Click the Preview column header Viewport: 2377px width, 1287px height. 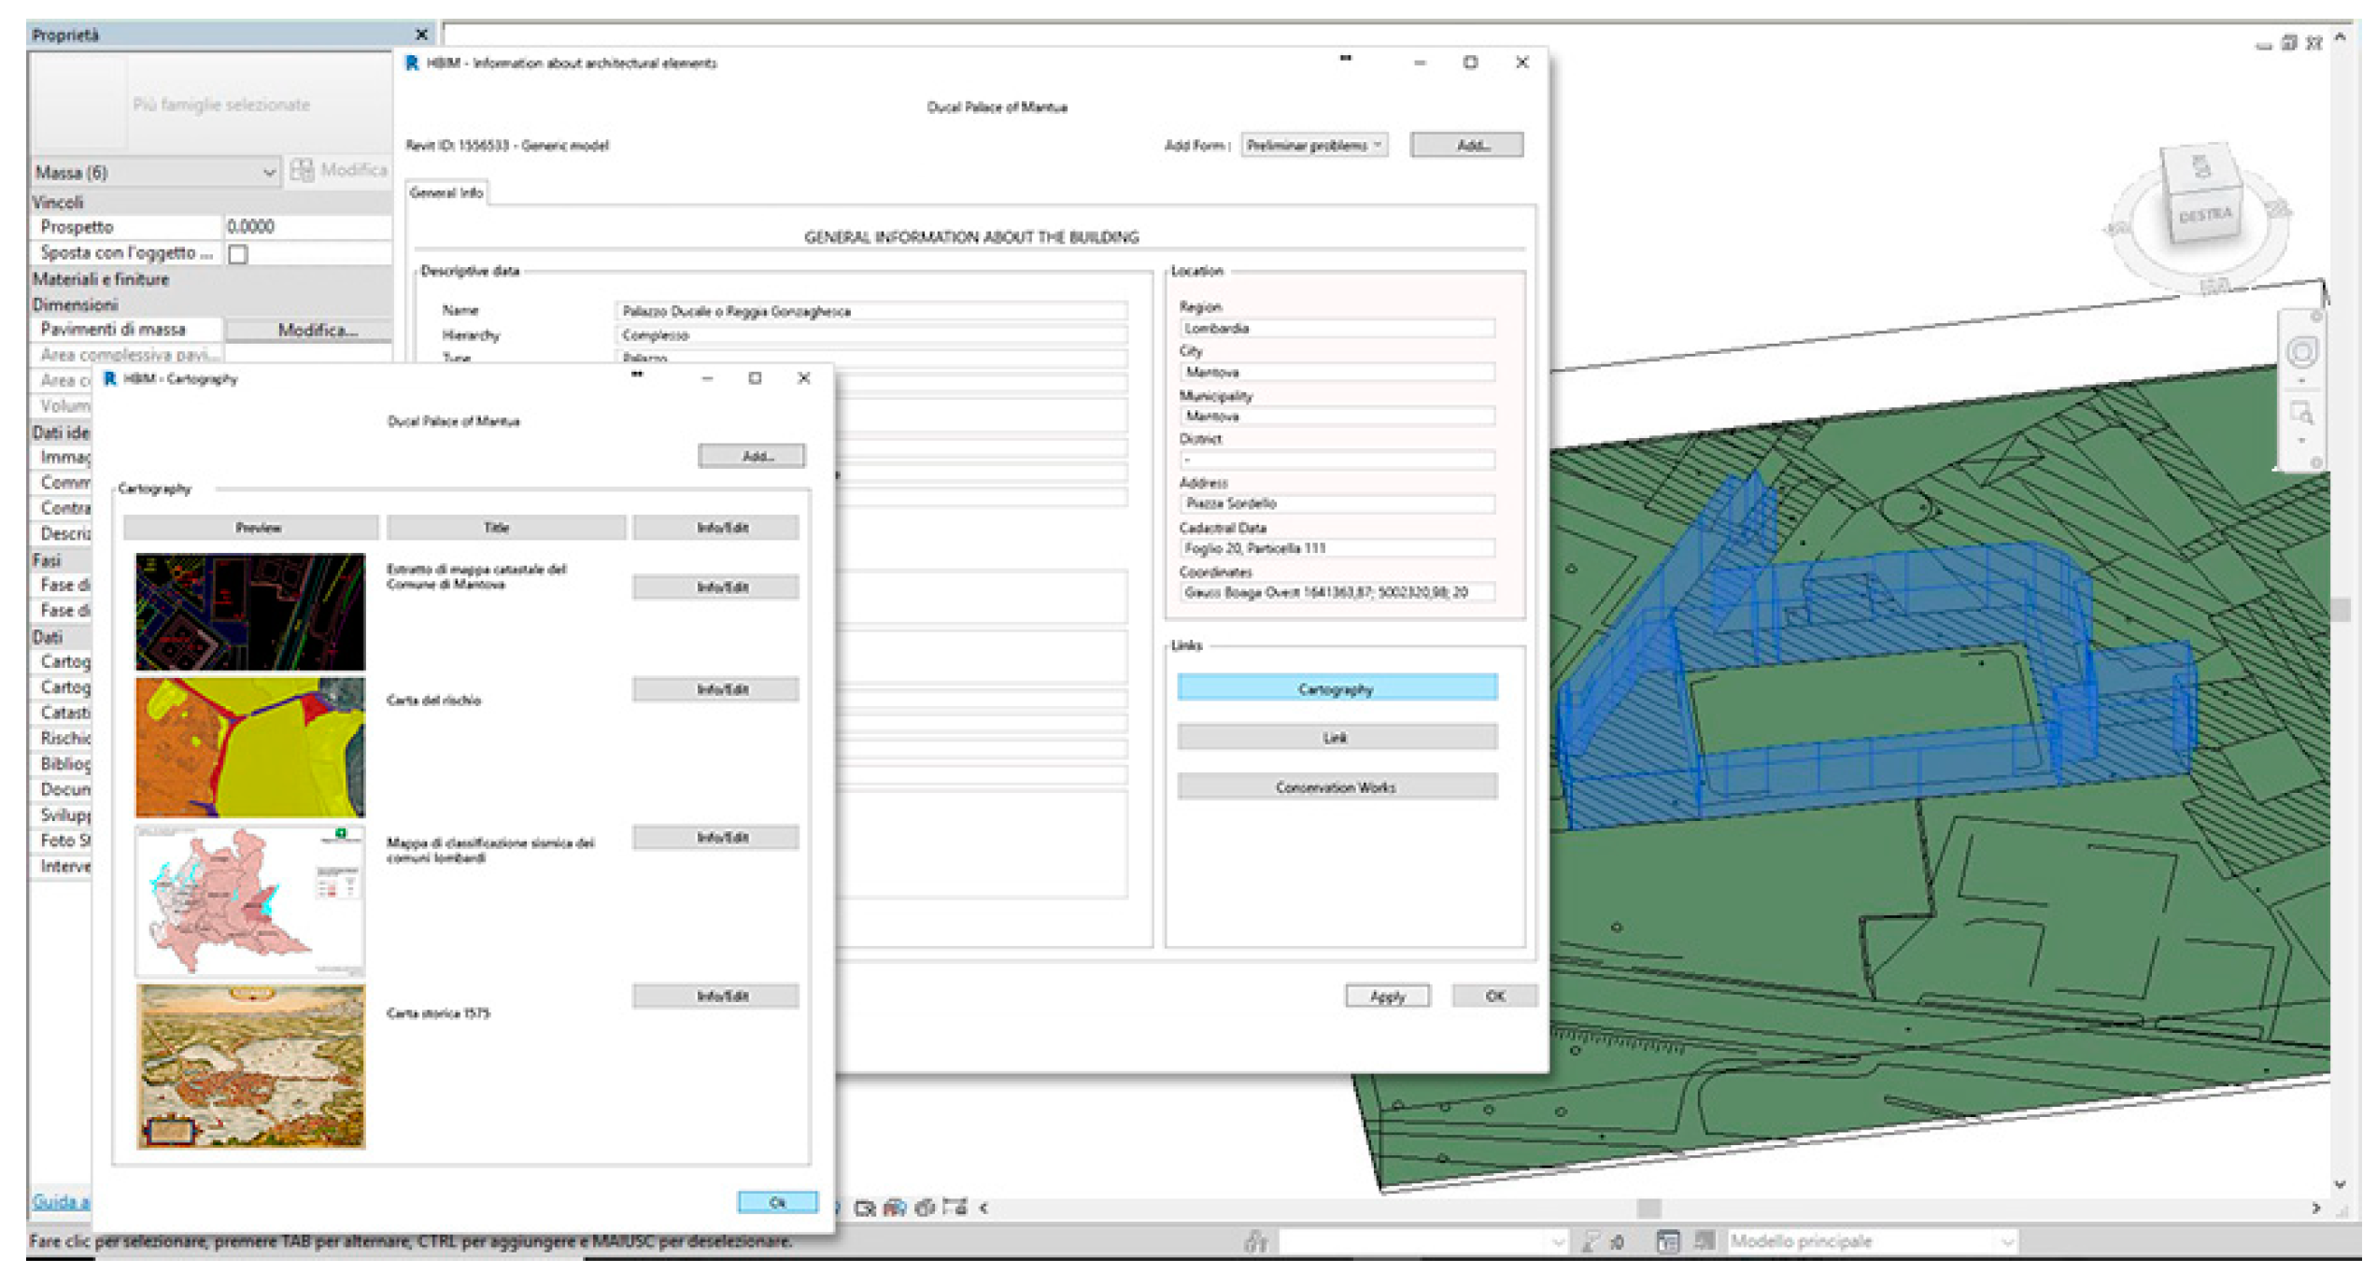click(x=251, y=528)
